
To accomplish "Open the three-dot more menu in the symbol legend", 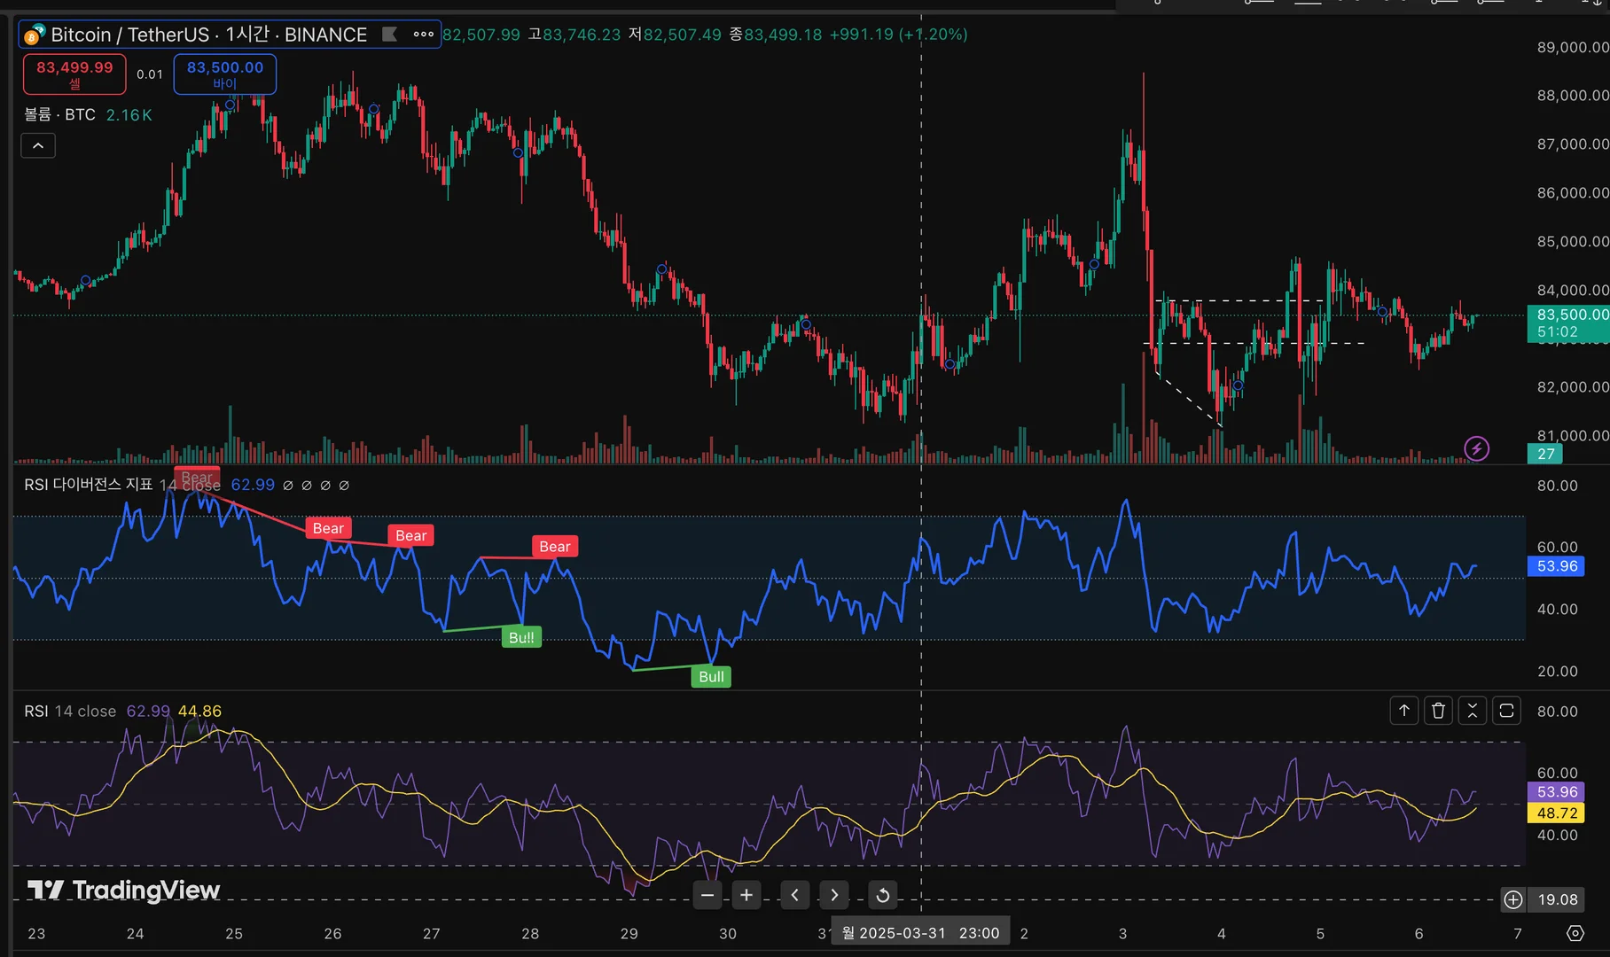I will tap(424, 35).
